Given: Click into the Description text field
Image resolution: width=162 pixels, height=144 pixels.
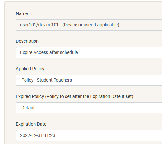Looking at the screenshot, I should pyautogui.click(x=89, y=52).
